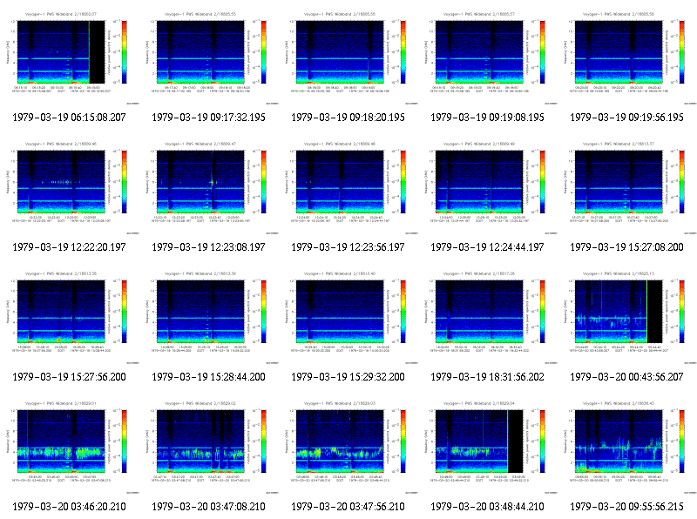Click caption text 1979-03-20 09:55:56.215
Viewport: 697px width, 519px height.
626,507
